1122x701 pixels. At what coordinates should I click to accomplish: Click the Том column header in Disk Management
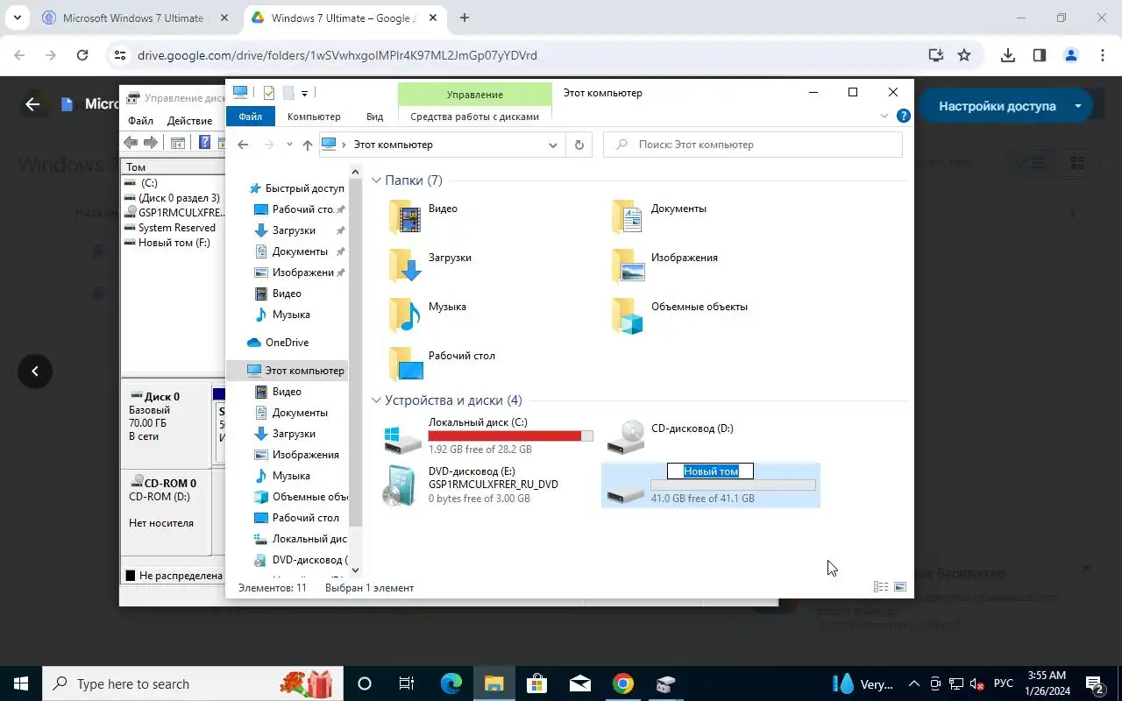pos(173,166)
